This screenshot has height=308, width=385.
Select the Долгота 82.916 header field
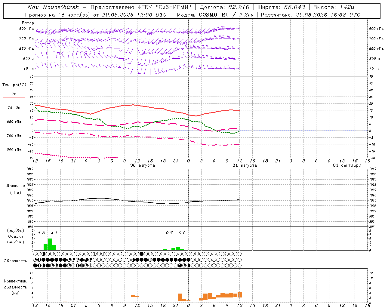(225, 7)
